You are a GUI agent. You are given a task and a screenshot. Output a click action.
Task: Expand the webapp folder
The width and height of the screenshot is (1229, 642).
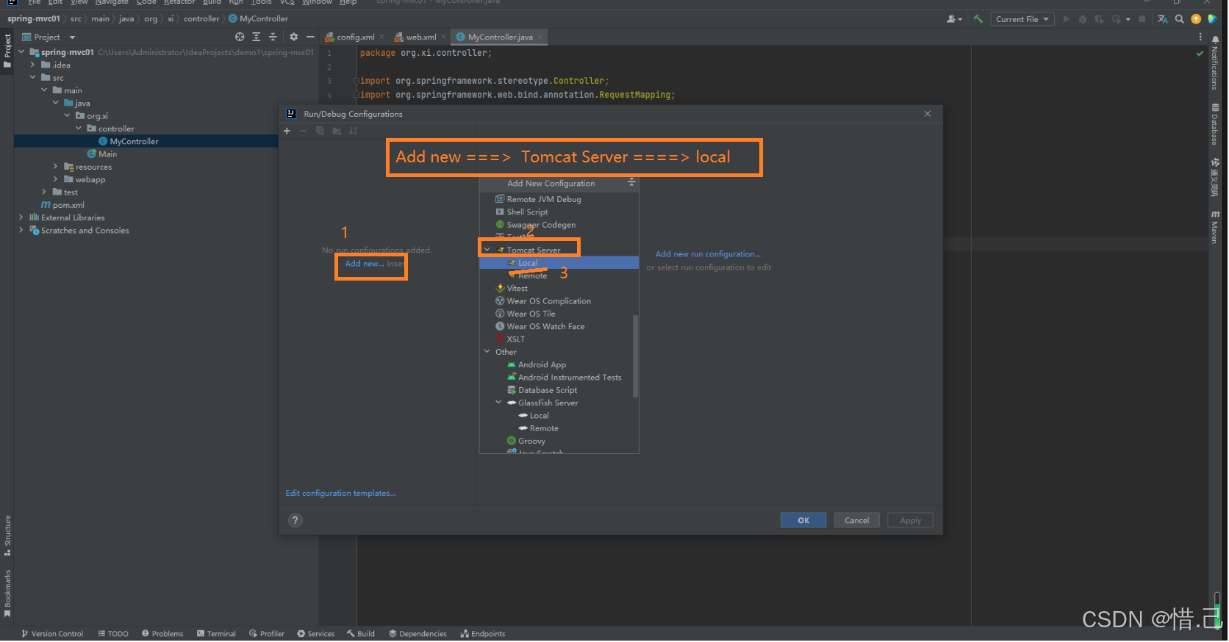[55, 179]
